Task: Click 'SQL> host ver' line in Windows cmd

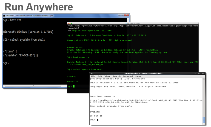Action: click(x=12, y=20)
